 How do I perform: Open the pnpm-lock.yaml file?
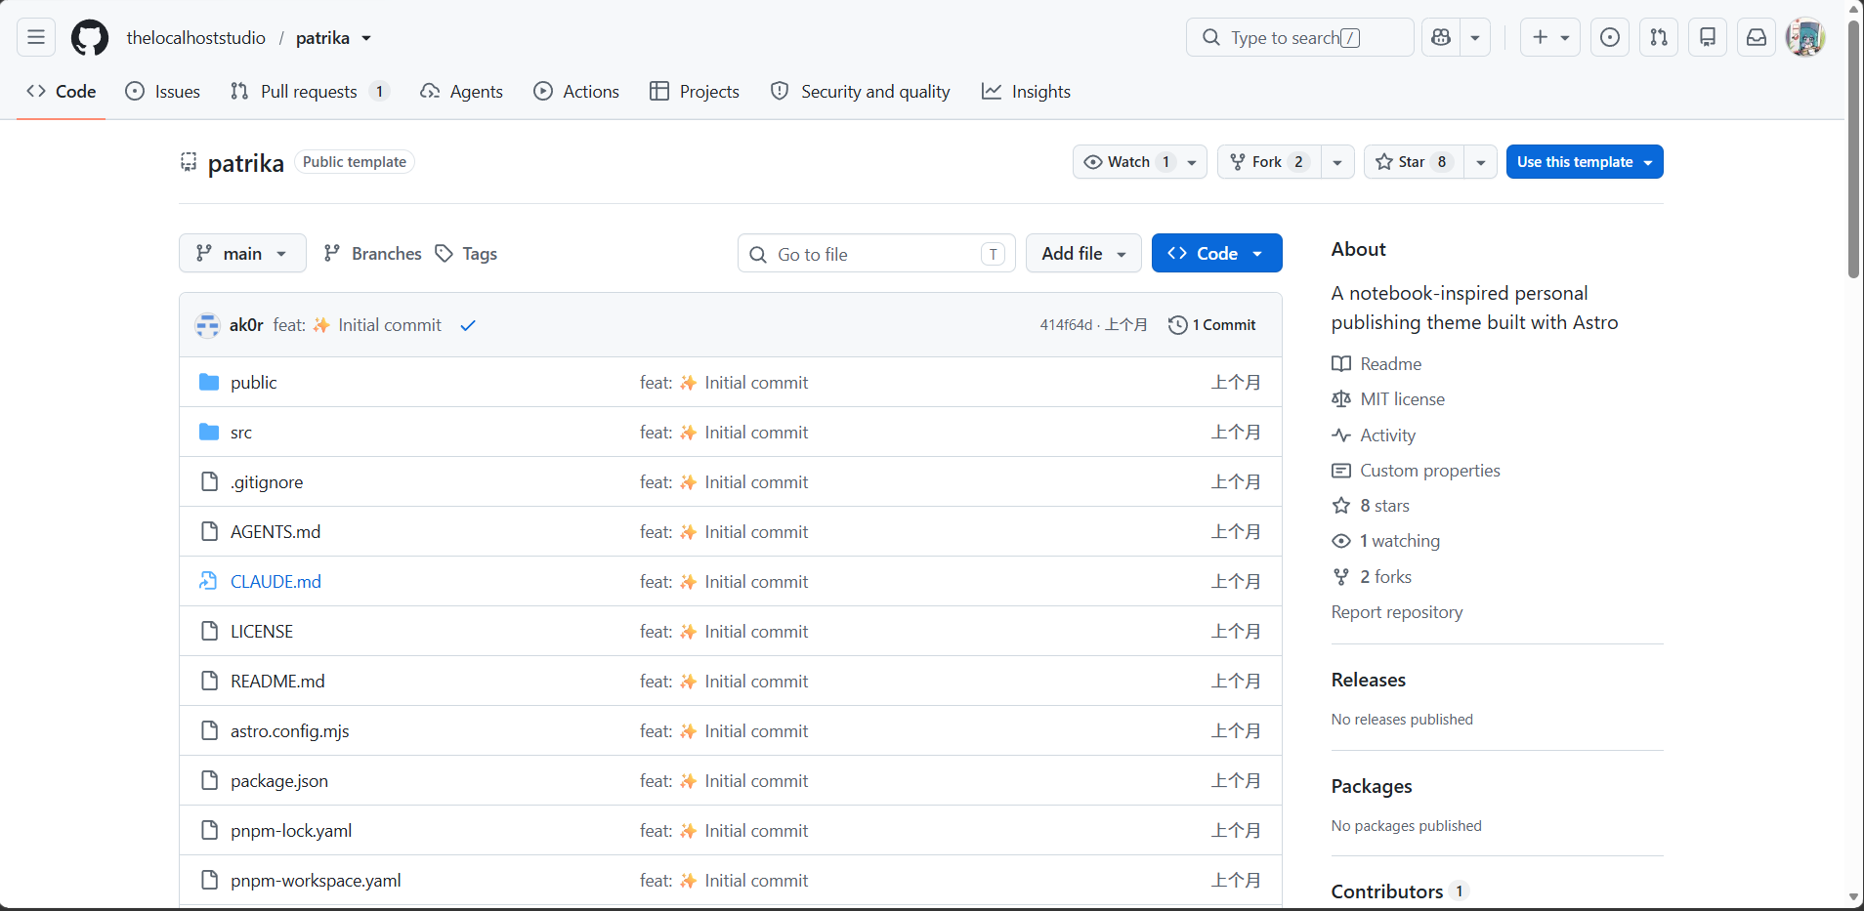(x=291, y=831)
